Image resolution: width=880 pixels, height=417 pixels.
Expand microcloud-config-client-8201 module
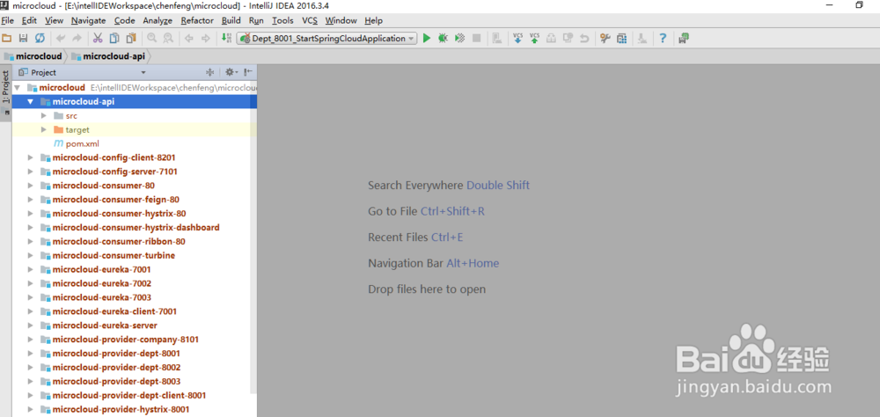point(30,157)
